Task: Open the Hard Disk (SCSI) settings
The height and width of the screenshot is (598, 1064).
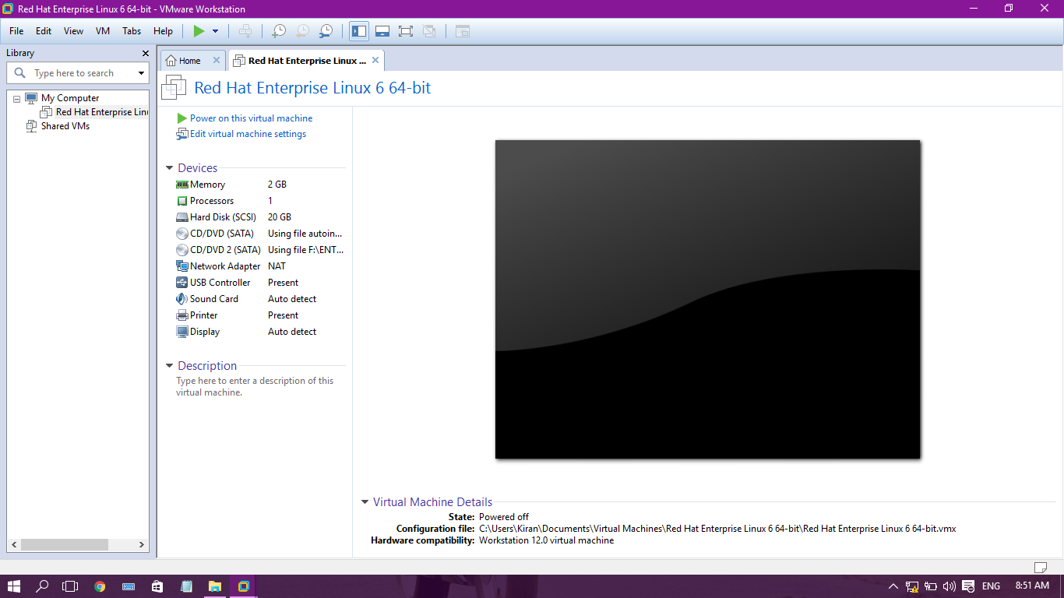Action: 221,216
